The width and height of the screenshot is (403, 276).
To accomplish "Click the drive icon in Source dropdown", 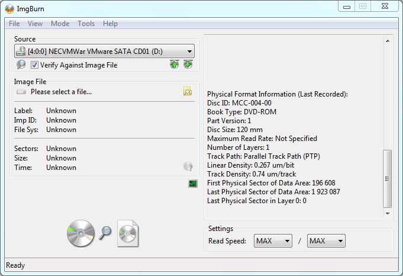I will pos(21,51).
